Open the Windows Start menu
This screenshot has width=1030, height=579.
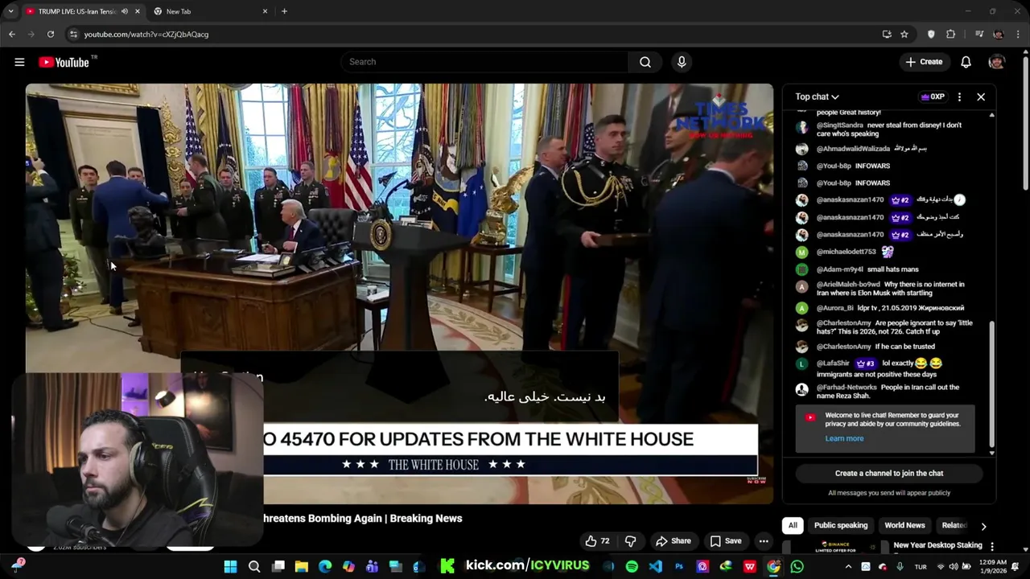click(230, 567)
